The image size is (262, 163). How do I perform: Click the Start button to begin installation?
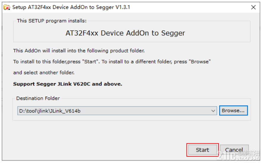coord(202,150)
